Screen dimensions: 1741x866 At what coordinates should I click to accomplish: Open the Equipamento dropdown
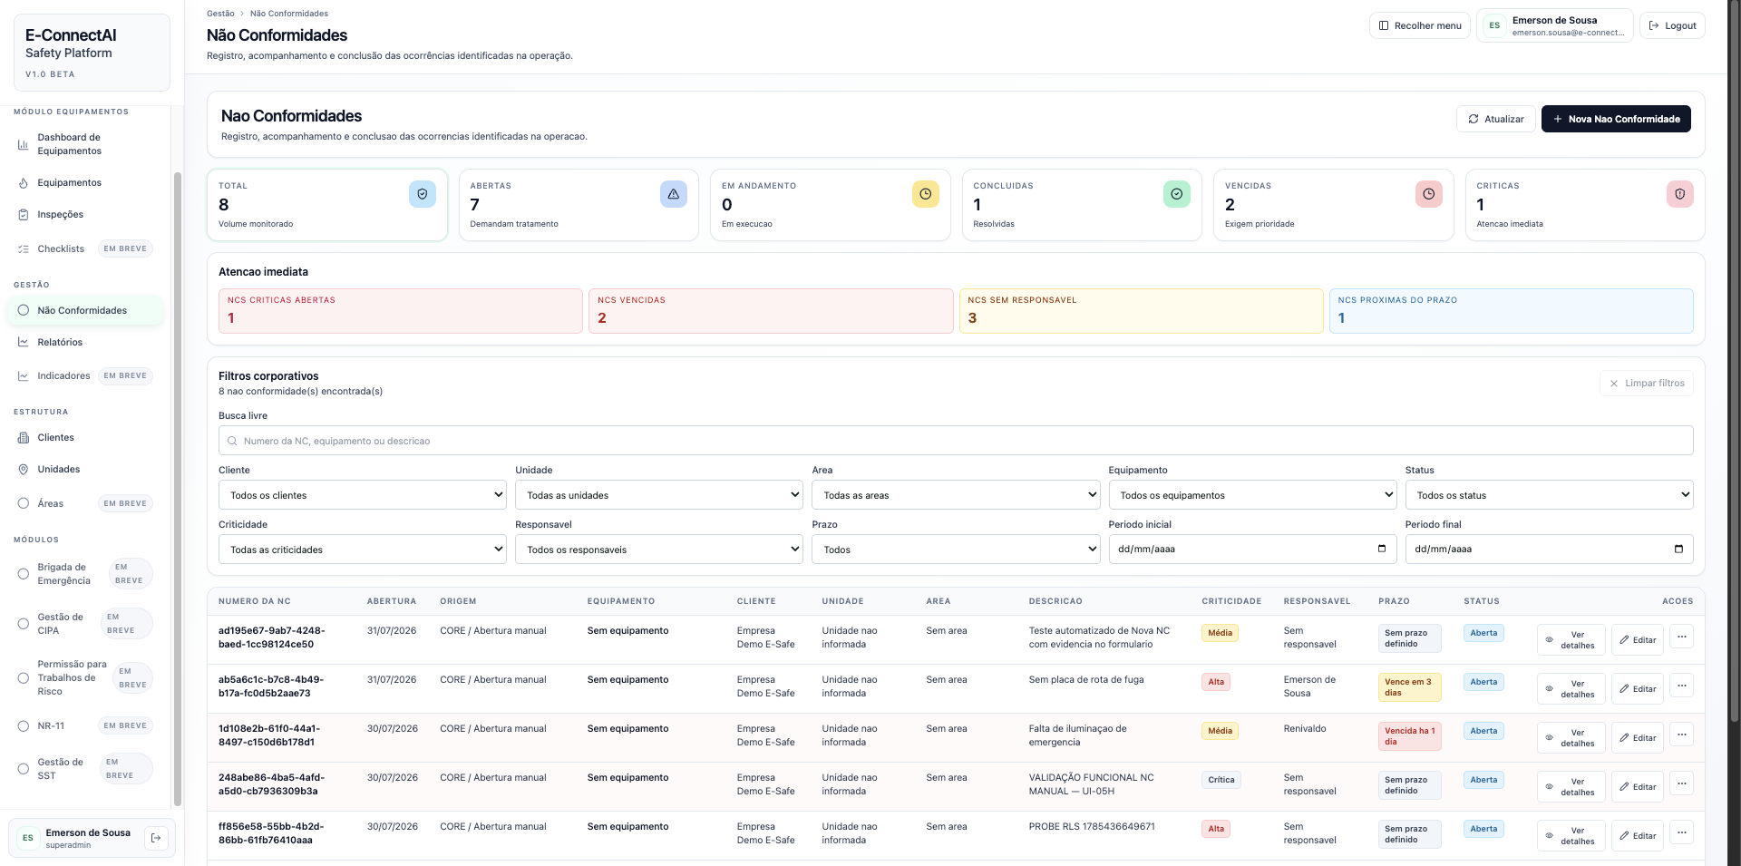coord(1252,495)
